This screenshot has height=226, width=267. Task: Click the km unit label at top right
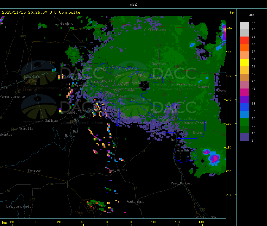click(232, 12)
